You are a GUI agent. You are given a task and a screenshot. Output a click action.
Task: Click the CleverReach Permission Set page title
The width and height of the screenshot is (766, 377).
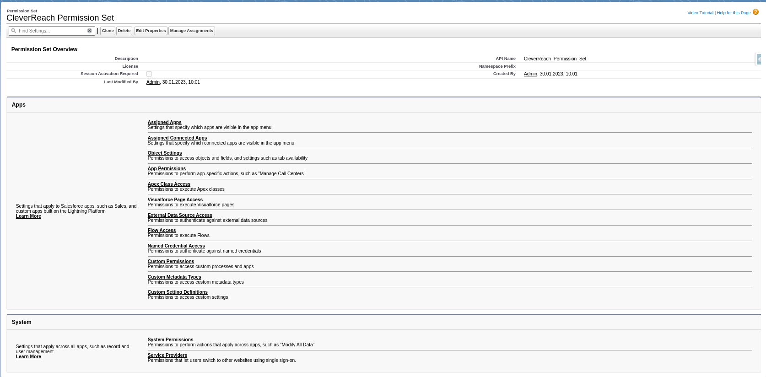pos(60,18)
